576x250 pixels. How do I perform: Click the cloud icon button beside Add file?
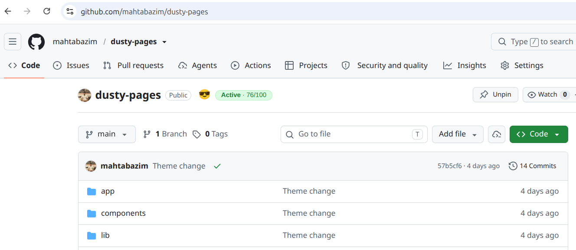point(497,134)
